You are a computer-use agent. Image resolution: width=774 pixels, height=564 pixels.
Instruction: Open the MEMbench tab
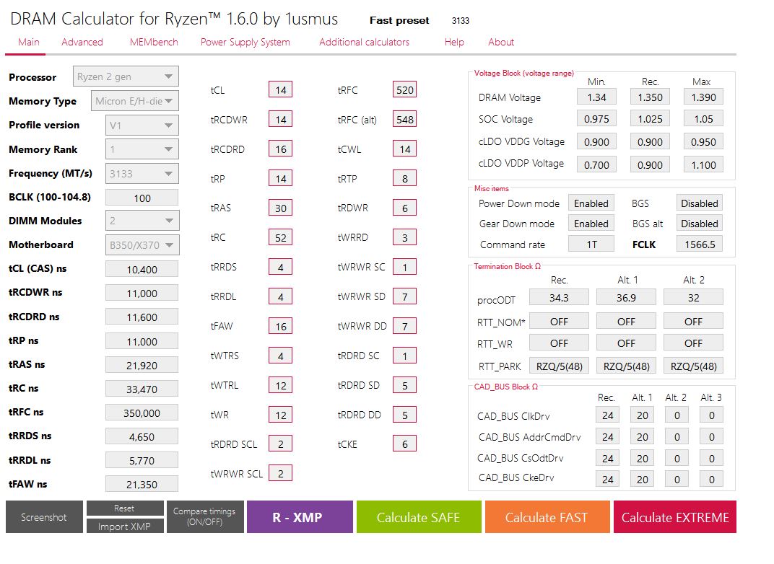[154, 43]
